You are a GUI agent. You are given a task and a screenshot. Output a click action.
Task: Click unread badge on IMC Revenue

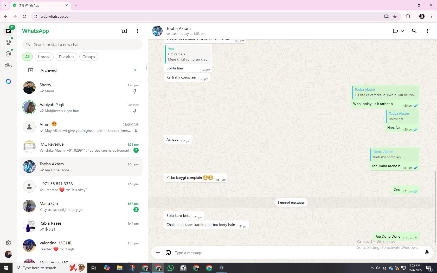136,150
